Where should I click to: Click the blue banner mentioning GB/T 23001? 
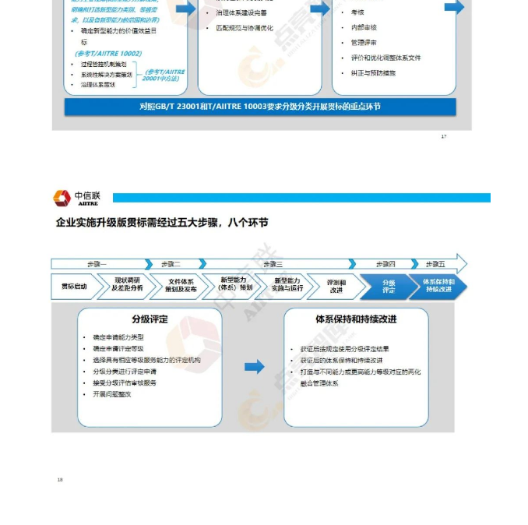[x=260, y=107]
